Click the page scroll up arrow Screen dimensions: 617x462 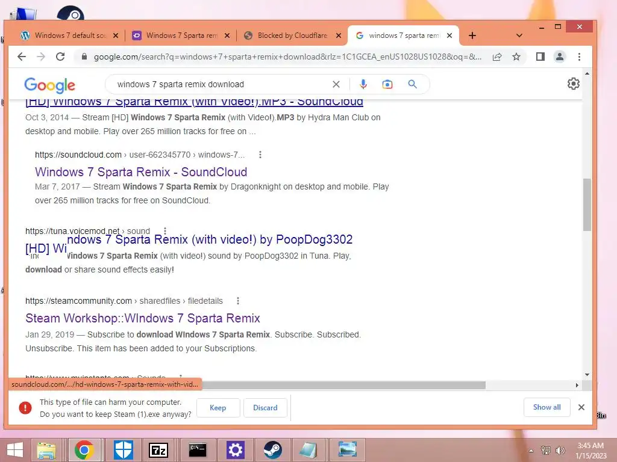[x=587, y=73]
